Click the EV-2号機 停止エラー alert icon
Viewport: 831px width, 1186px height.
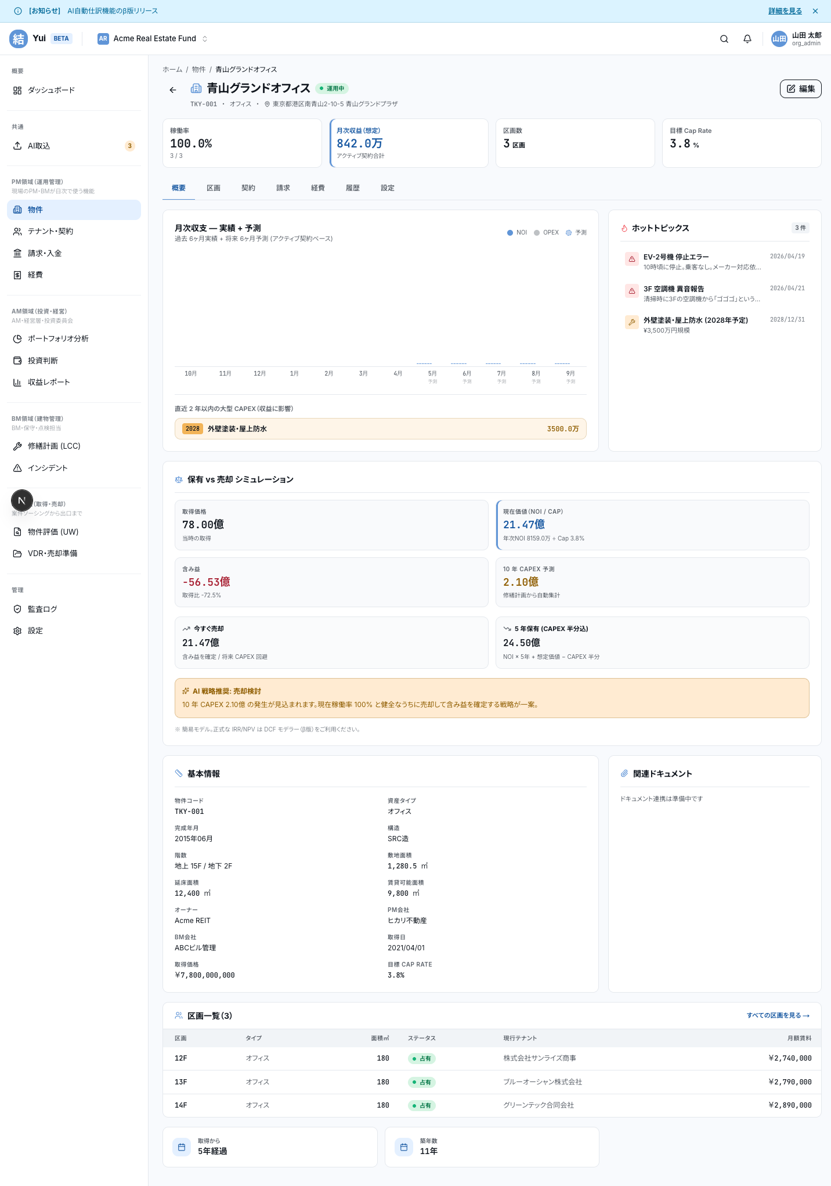[x=632, y=259]
